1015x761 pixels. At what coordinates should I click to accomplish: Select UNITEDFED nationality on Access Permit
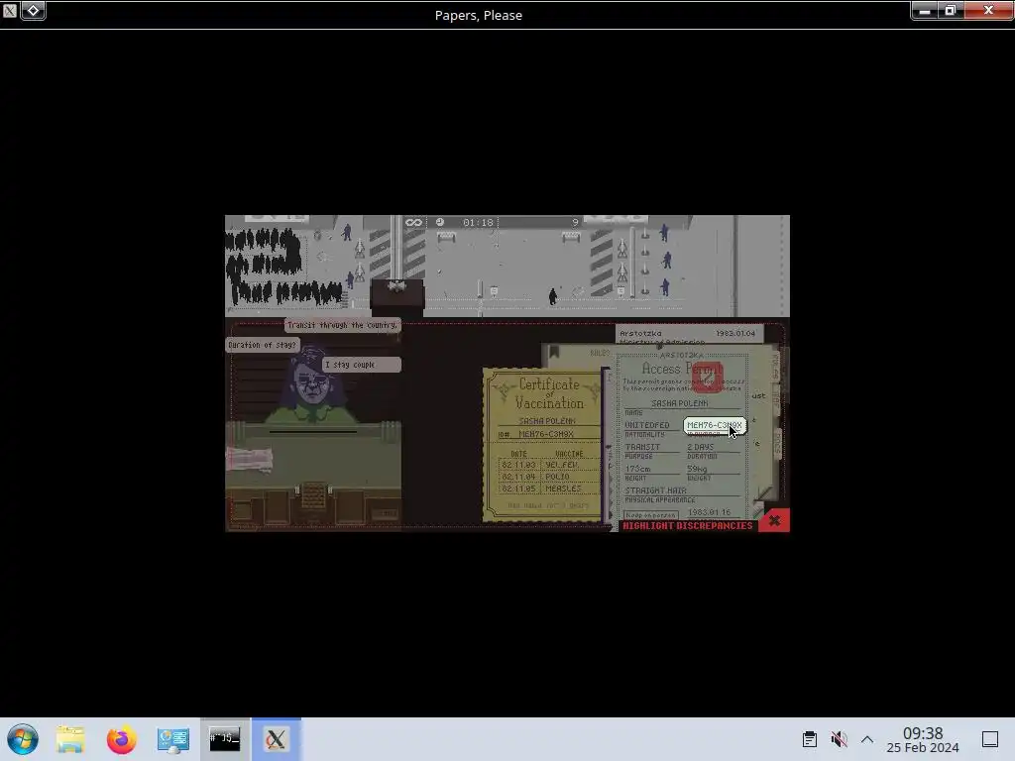pyautogui.click(x=646, y=425)
